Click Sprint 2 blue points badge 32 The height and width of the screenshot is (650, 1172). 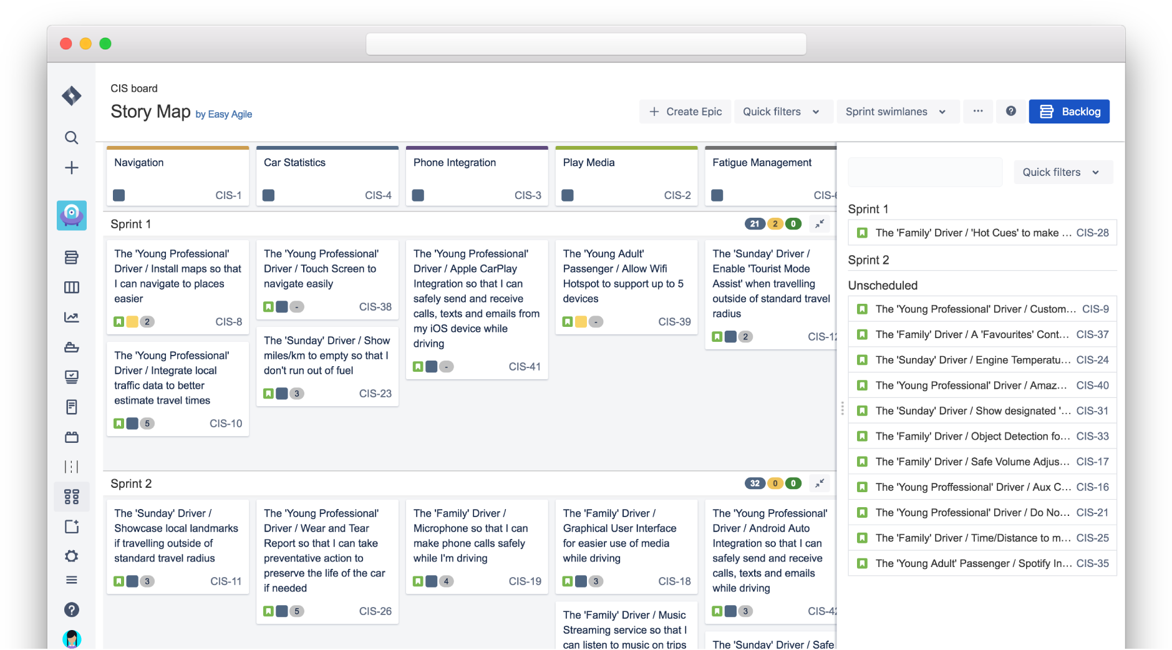tap(755, 483)
